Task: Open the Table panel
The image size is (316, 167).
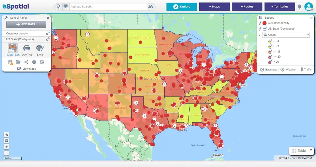Action: [299, 151]
